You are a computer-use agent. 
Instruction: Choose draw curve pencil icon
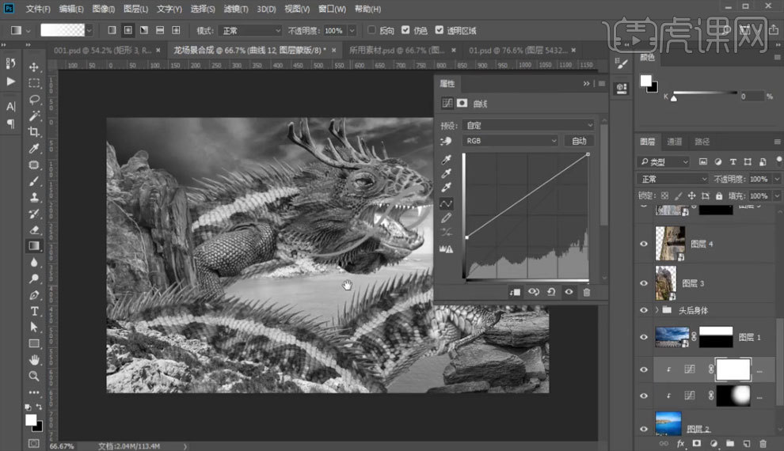point(446,218)
